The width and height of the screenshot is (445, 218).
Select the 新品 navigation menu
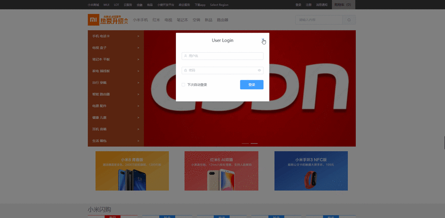[209, 20]
